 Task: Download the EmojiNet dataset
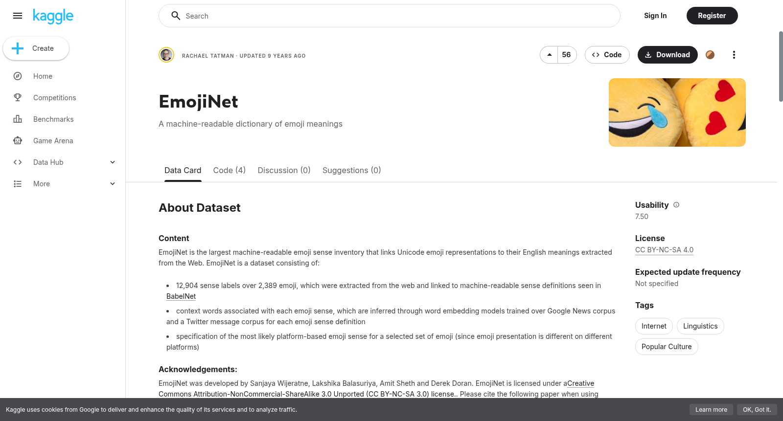pos(668,55)
